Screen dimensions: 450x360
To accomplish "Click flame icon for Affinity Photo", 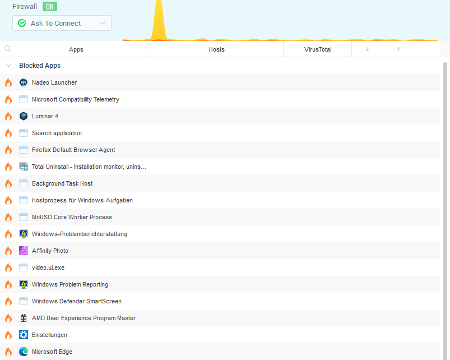I will [x=8, y=251].
